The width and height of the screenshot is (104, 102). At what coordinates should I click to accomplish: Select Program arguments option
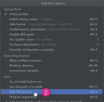click(x=51, y=97)
